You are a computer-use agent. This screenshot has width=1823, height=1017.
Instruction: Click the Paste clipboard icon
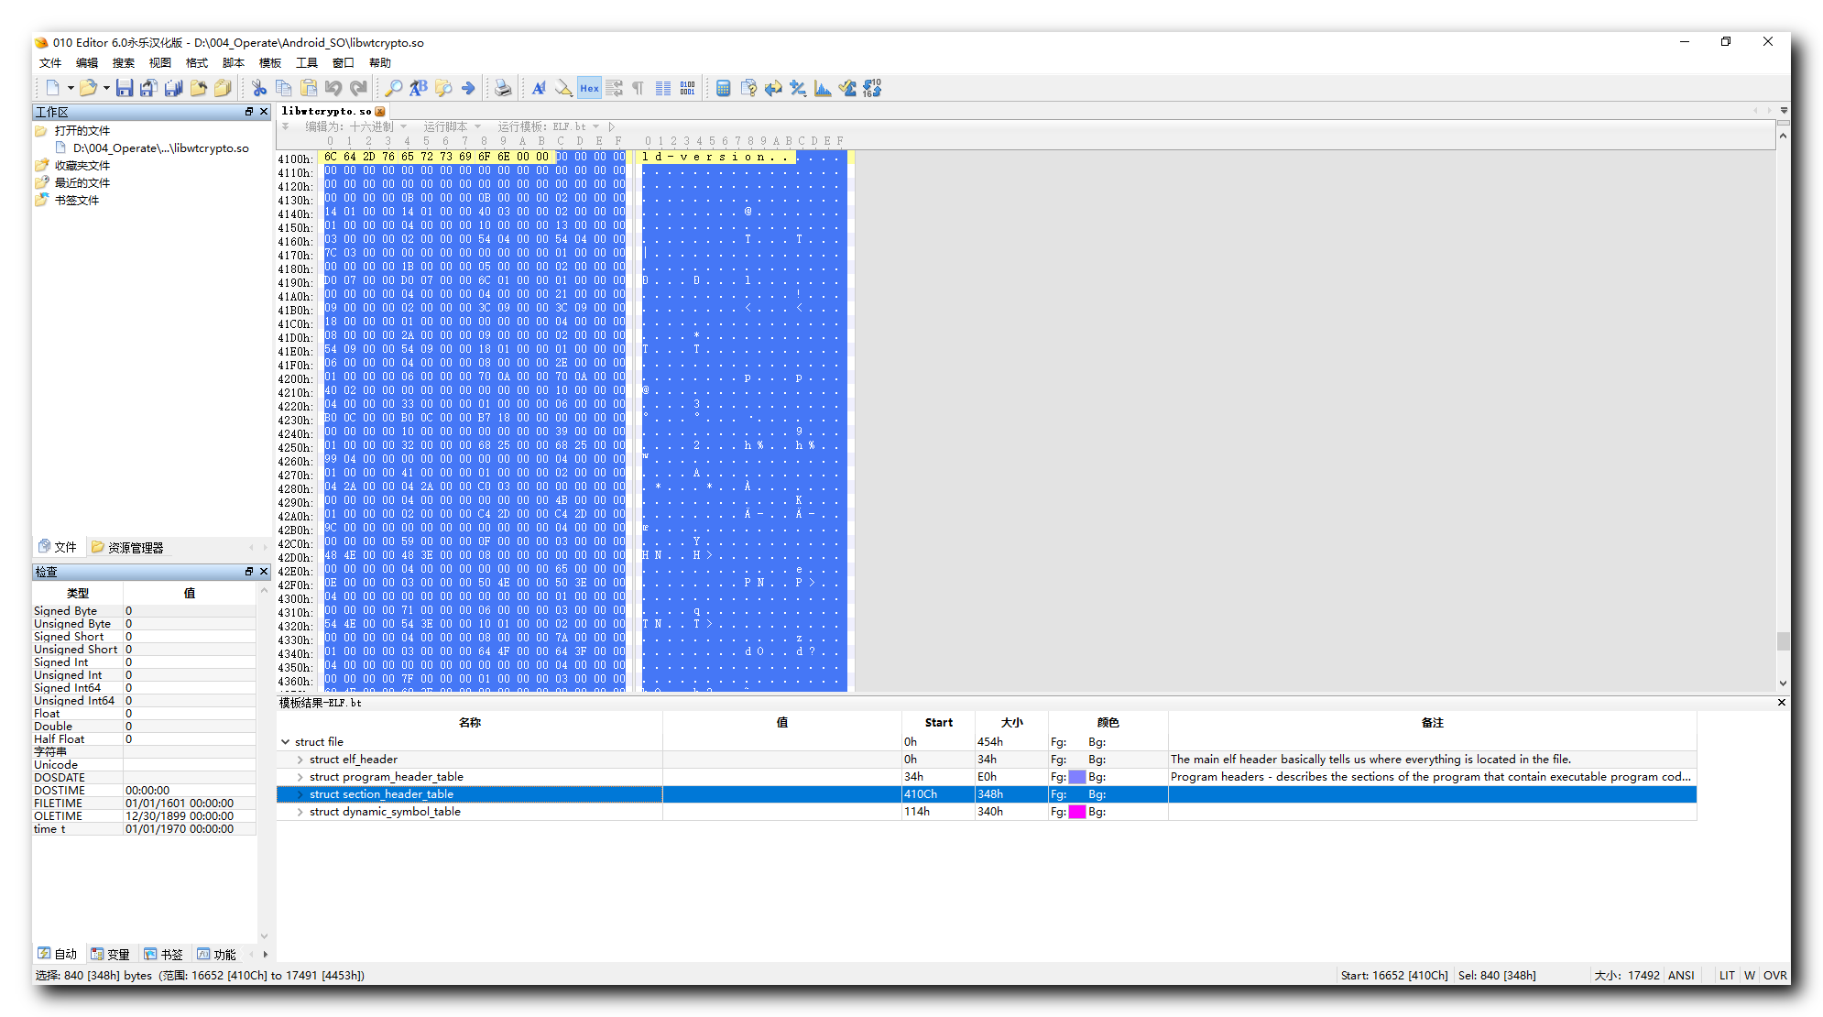tap(309, 88)
